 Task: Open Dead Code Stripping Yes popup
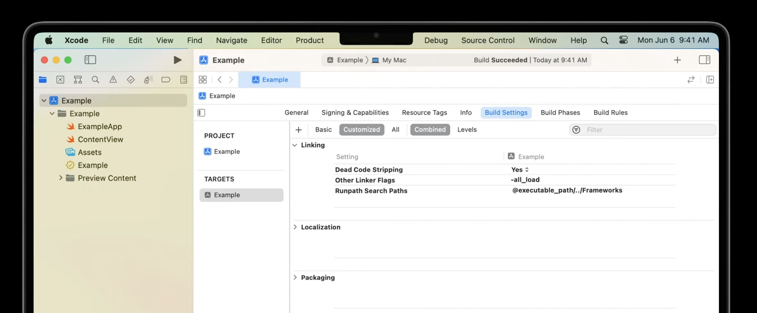point(520,169)
